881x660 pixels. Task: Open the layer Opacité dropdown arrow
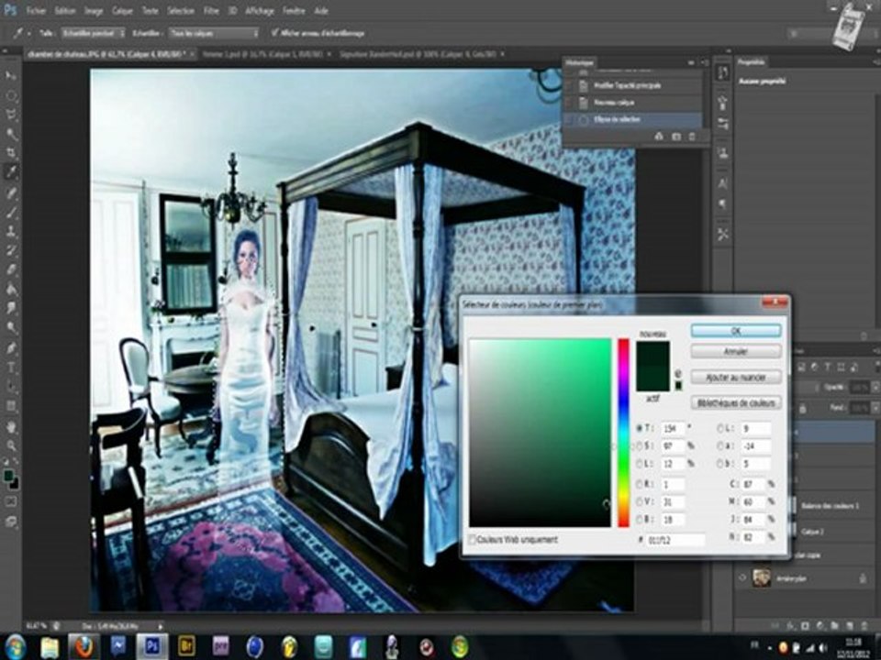(x=875, y=387)
